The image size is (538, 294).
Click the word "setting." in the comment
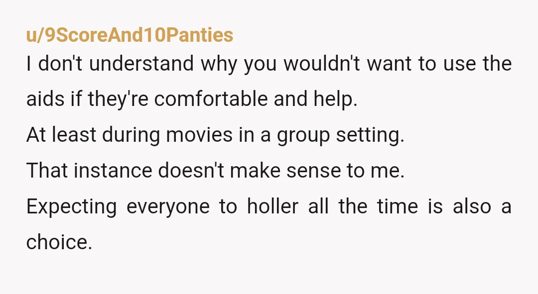370,135
